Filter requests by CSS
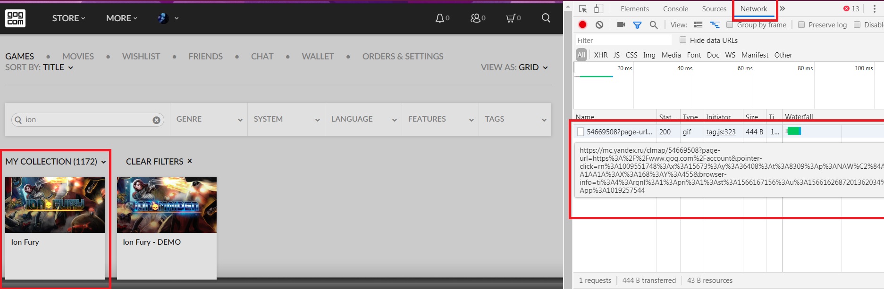Image resolution: width=884 pixels, height=289 pixels. [631, 55]
